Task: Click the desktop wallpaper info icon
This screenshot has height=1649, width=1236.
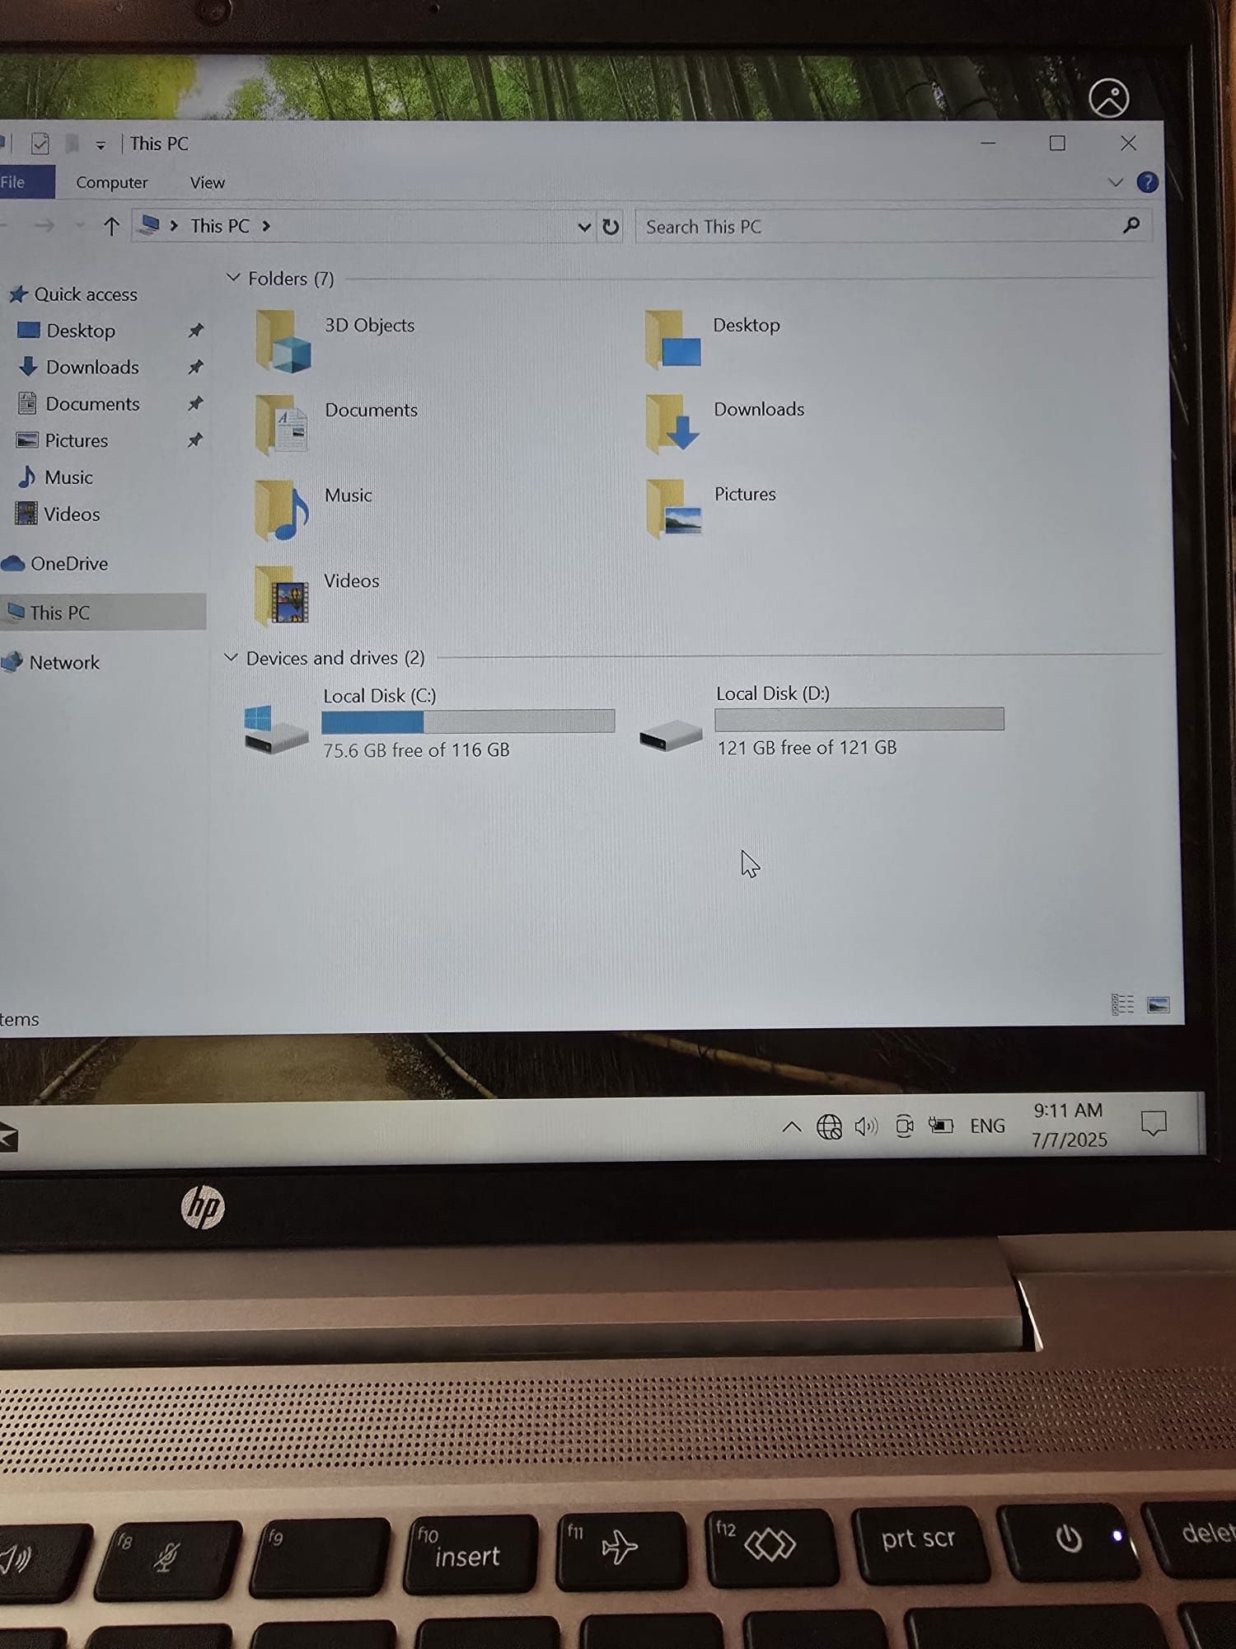Action: click(1108, 99)
